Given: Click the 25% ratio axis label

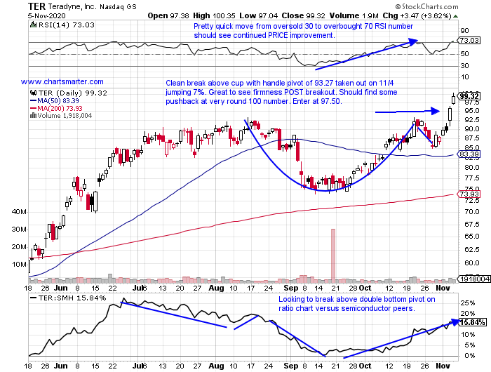Looking at the screenshot, I should click(468, 303).
